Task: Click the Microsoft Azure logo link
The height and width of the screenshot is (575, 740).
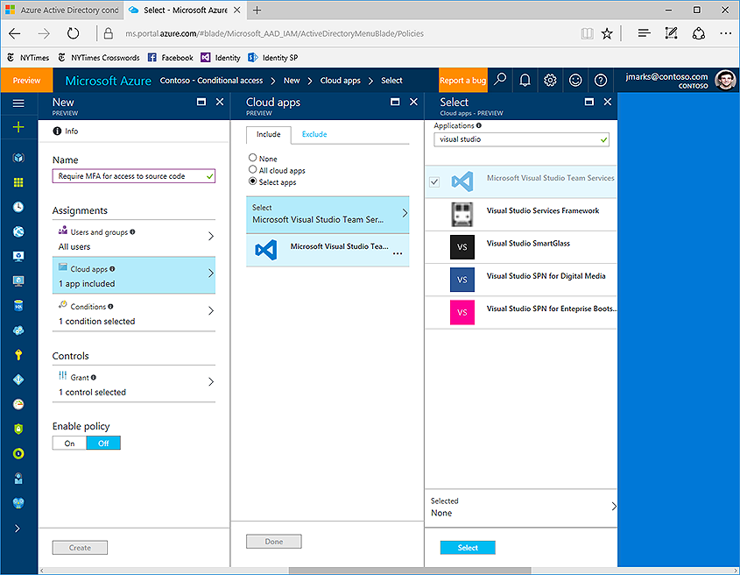Action: point(108,81)
